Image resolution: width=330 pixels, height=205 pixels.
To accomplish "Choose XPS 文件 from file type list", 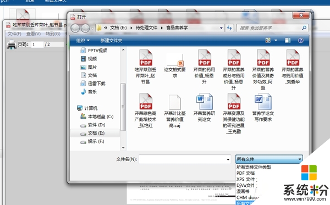I will point(246,179).
